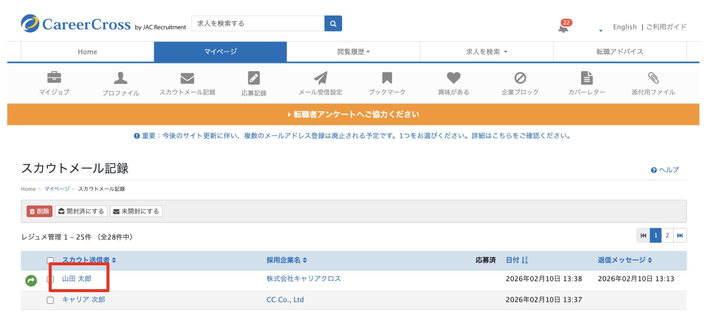
Task: Expand the 求人を検索 dropdown menu
Action: [486, 52]
